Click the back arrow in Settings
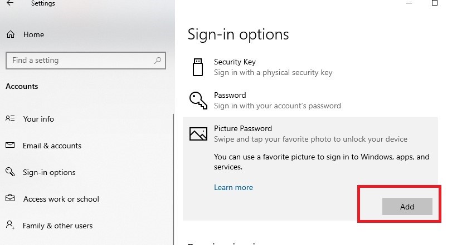Viewport: 457px width, 245px height. click(x=10, y=3)
